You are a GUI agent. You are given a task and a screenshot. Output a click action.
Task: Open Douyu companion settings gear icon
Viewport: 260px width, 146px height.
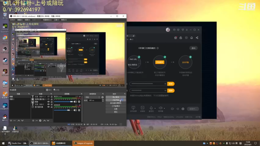[x=183, y=109]
